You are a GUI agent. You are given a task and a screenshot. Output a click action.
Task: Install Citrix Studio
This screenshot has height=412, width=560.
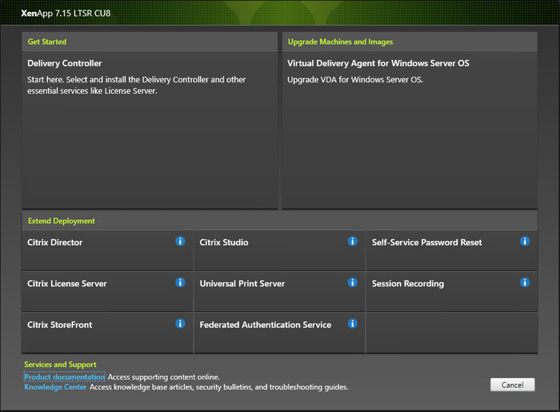pyautogui.click(x=279, y=250)
